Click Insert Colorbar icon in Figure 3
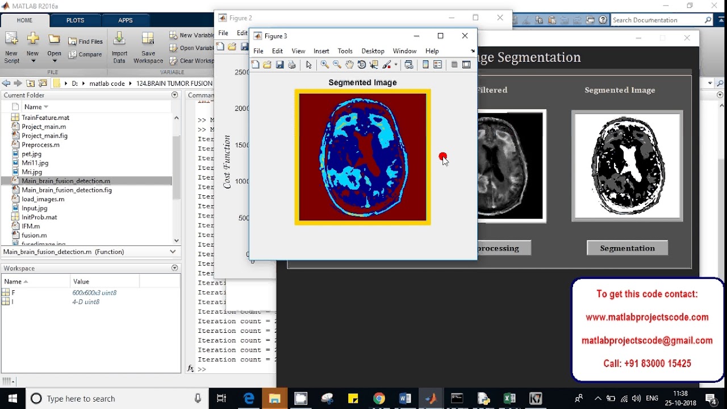The width and height of the screenshot is (727, 409). click(x=425, y=65)
